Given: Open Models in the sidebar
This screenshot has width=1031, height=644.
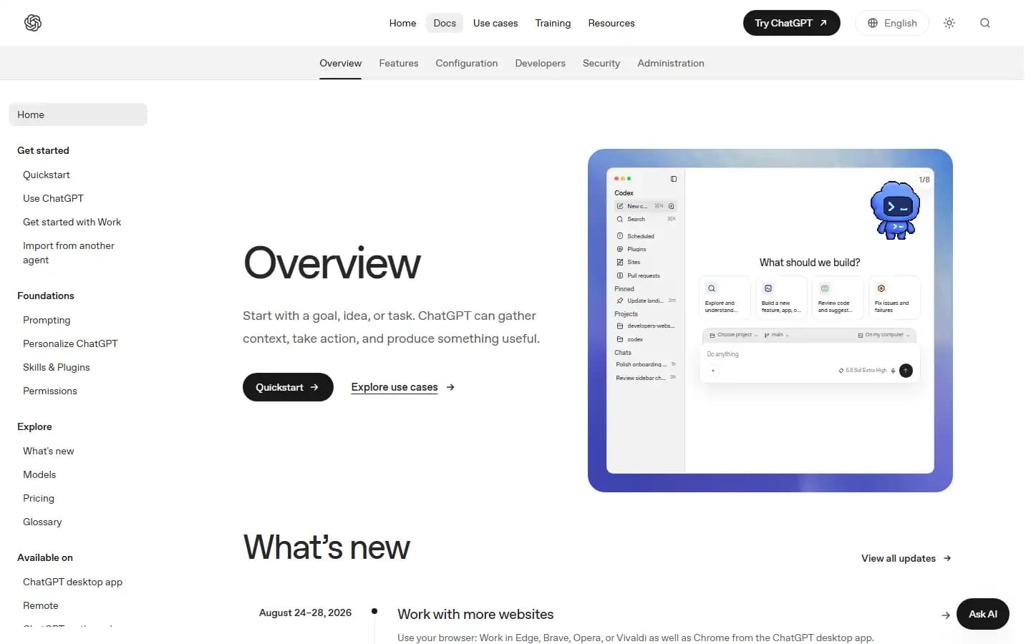Looking at the screenshot, I should coord(39,474).
